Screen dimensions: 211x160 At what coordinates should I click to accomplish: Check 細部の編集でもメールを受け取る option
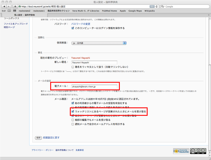click(73, 120)
